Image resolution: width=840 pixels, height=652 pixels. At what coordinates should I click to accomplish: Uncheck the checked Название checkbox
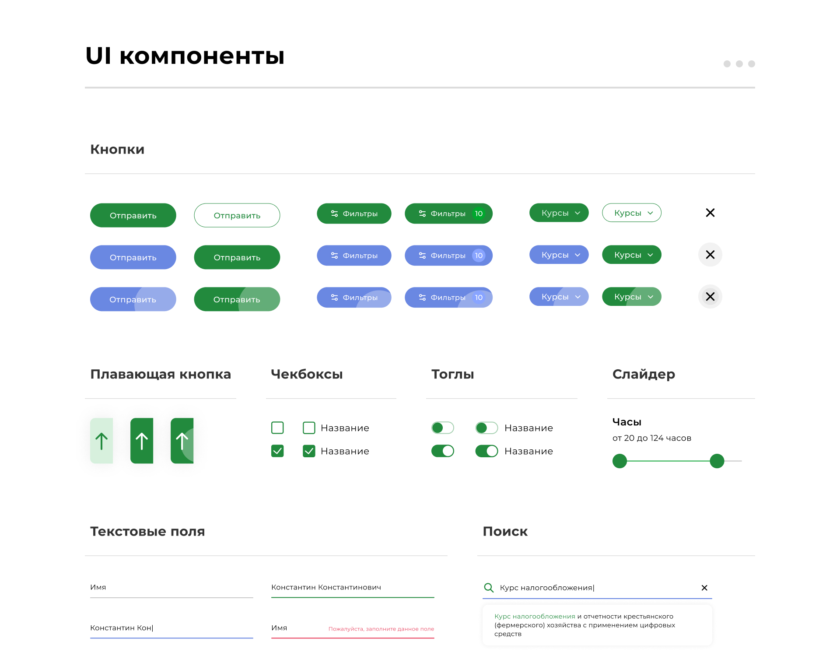click(309, 451)
